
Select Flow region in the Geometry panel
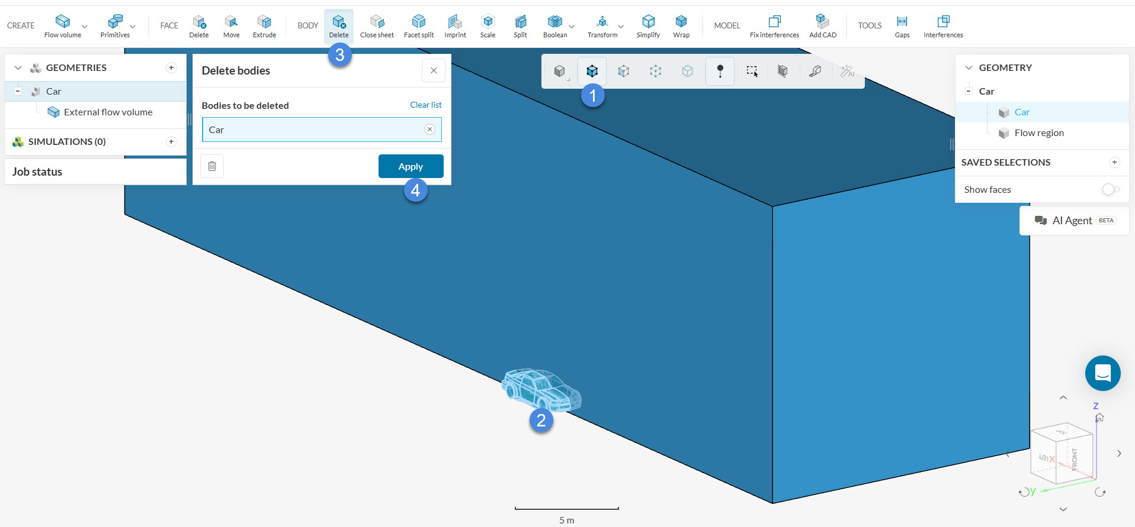(x=1038, y=133)
